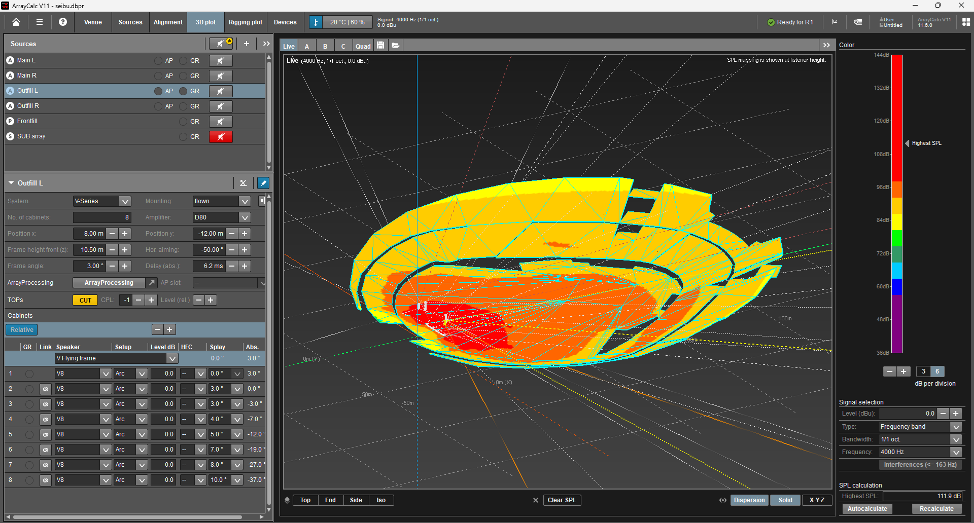Open the hamburger menu icon
Image resolution: width=974 pixels, height=523 pixels.
click(x=40, y=22)
